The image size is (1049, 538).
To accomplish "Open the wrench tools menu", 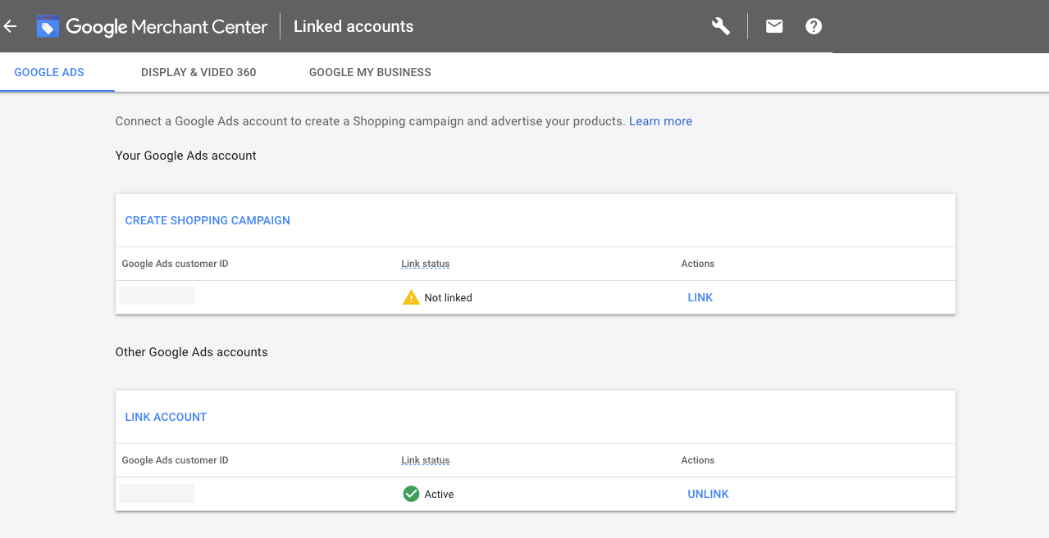I will tap(721, 26).
